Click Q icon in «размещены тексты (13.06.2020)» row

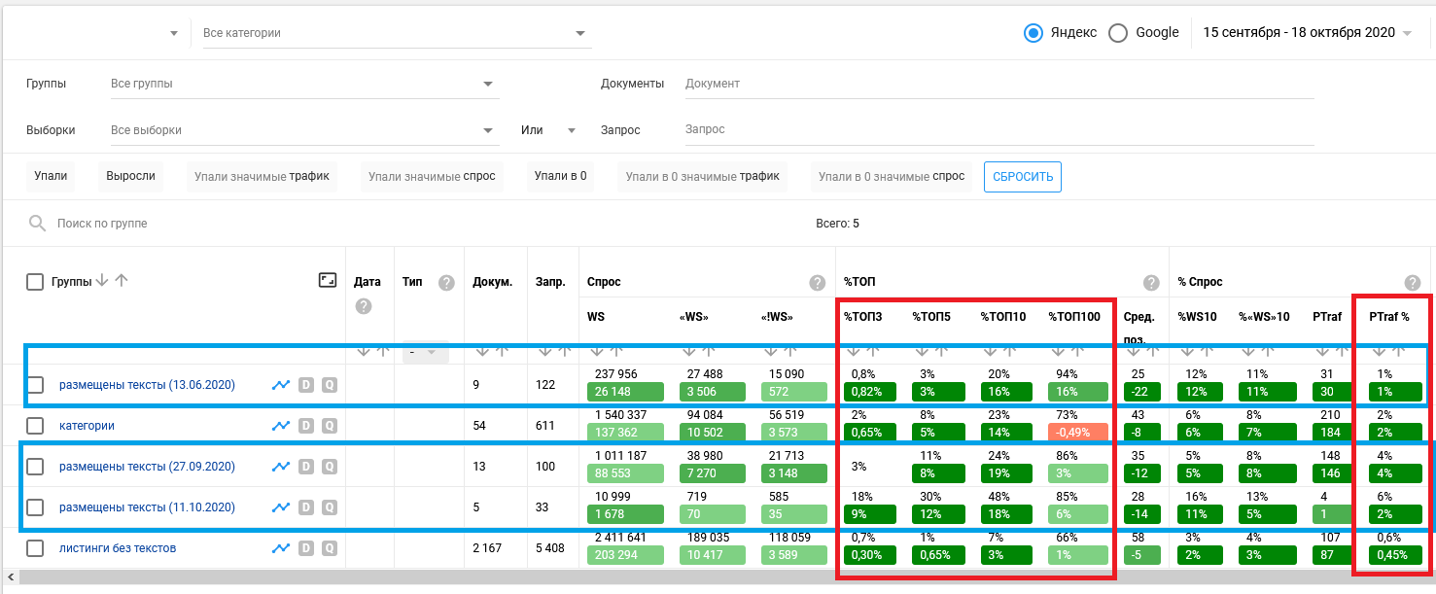[x=330, y=385]
